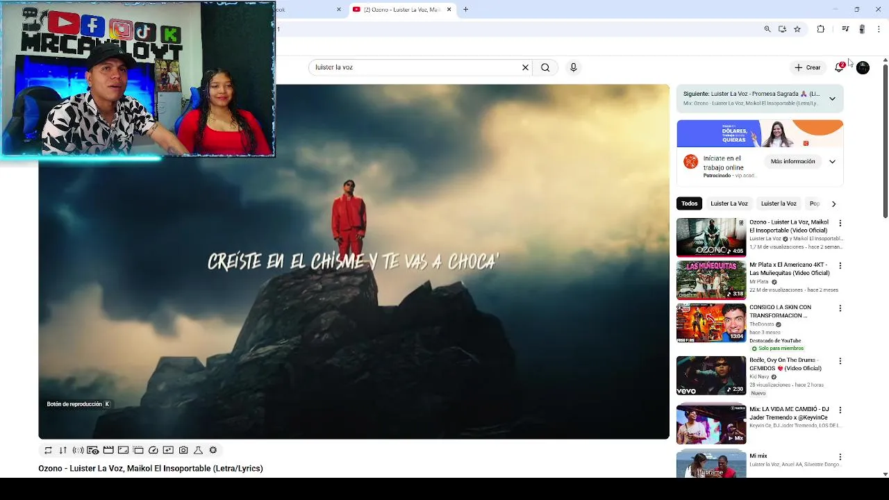Toggle the loop video icon under the player

pyautogui.click(x=48, y=450)
